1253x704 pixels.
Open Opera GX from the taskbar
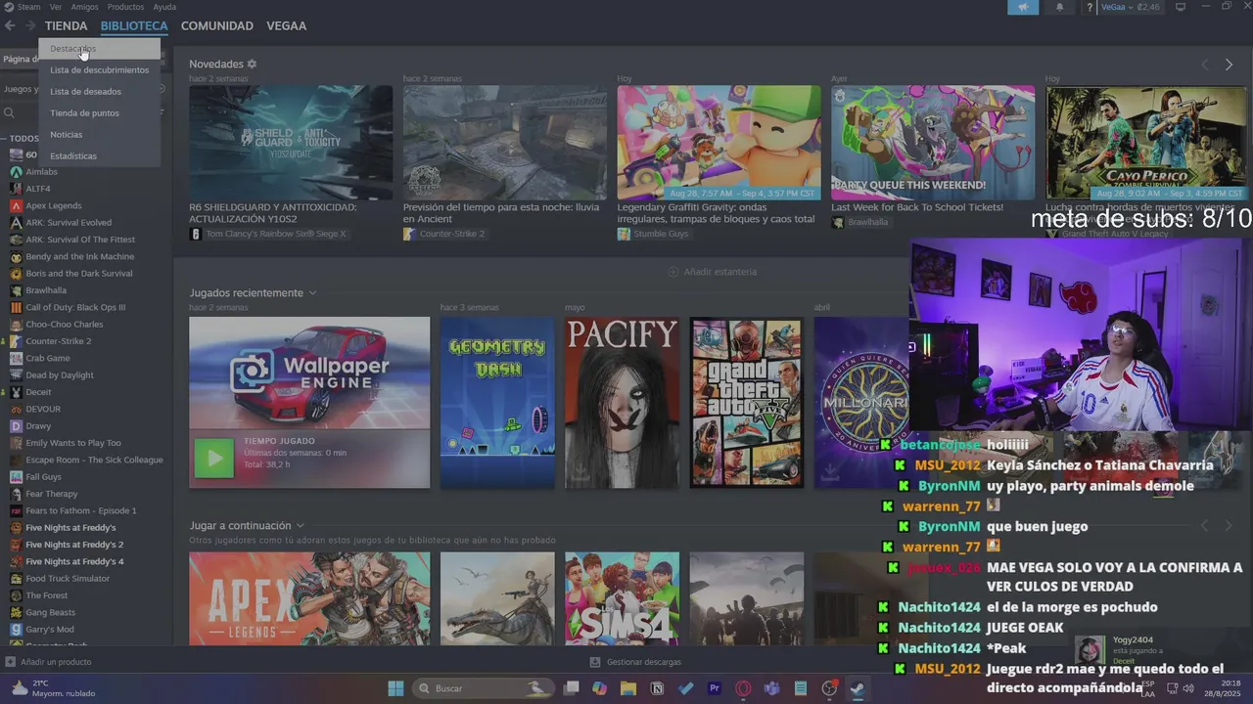(743, 688)
